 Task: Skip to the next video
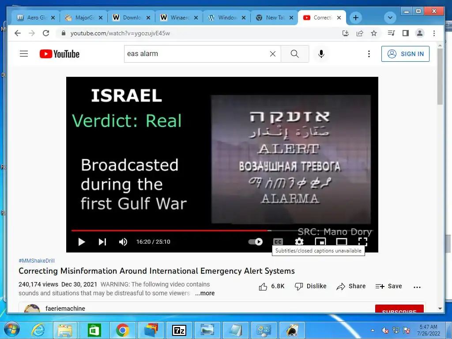[x=102, y=242]
